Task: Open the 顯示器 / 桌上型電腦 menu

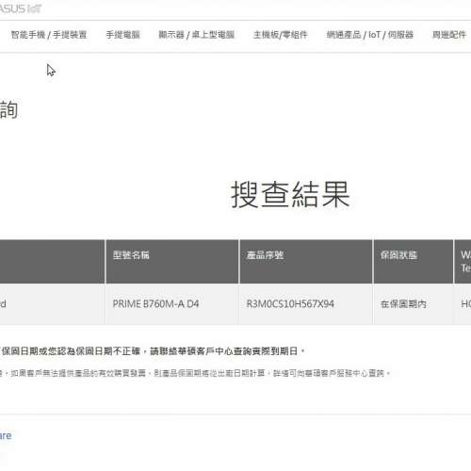Action: (197, 35)
